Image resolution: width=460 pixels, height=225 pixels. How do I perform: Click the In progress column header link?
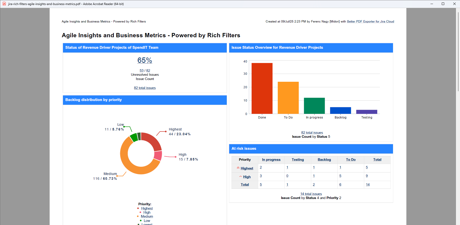tap(271, 159)
